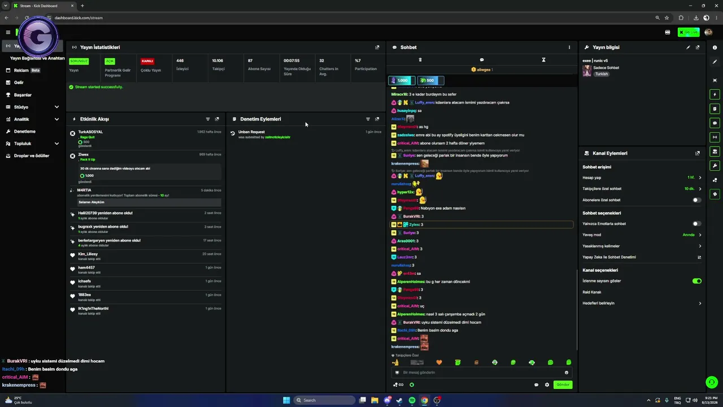Click the stream category thumbnail in Yayın bilgisi
The image size is (723, 407).
[587, 71]
